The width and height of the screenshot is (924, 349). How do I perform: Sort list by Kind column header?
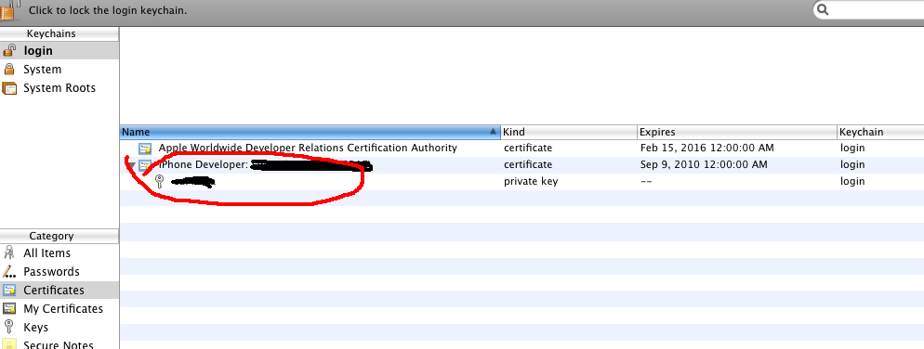click(569, 132)
